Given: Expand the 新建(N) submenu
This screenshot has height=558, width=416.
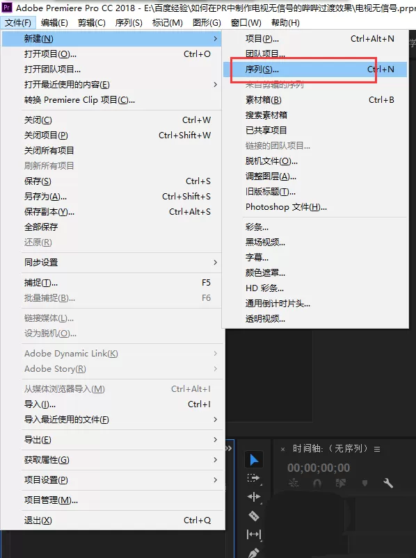Looking at the screenshot, I should (x=112, y=38).
